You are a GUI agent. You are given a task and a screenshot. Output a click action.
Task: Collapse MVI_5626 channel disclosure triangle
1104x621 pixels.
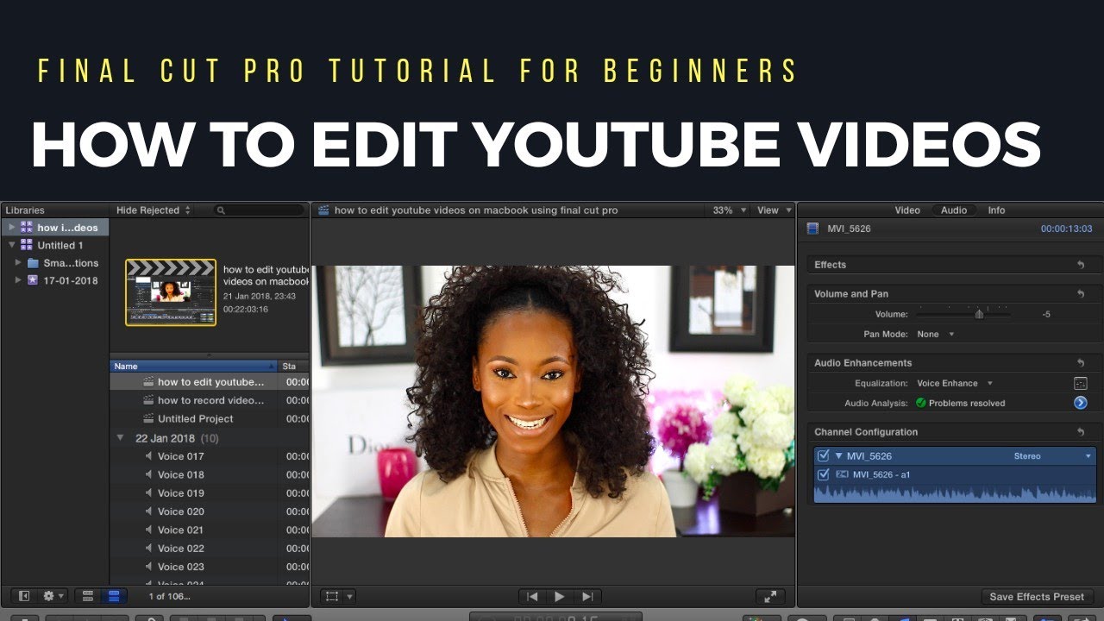click(839, 456)
